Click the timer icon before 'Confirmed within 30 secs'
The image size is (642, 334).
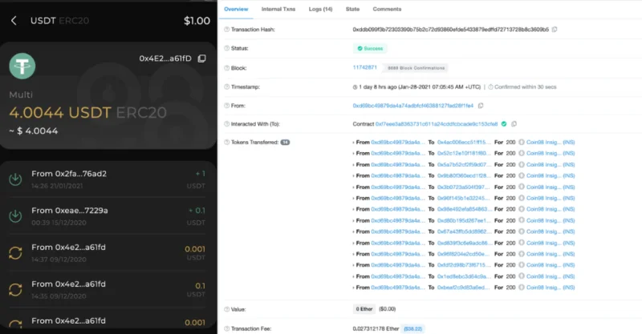click(x=490, y=87)
